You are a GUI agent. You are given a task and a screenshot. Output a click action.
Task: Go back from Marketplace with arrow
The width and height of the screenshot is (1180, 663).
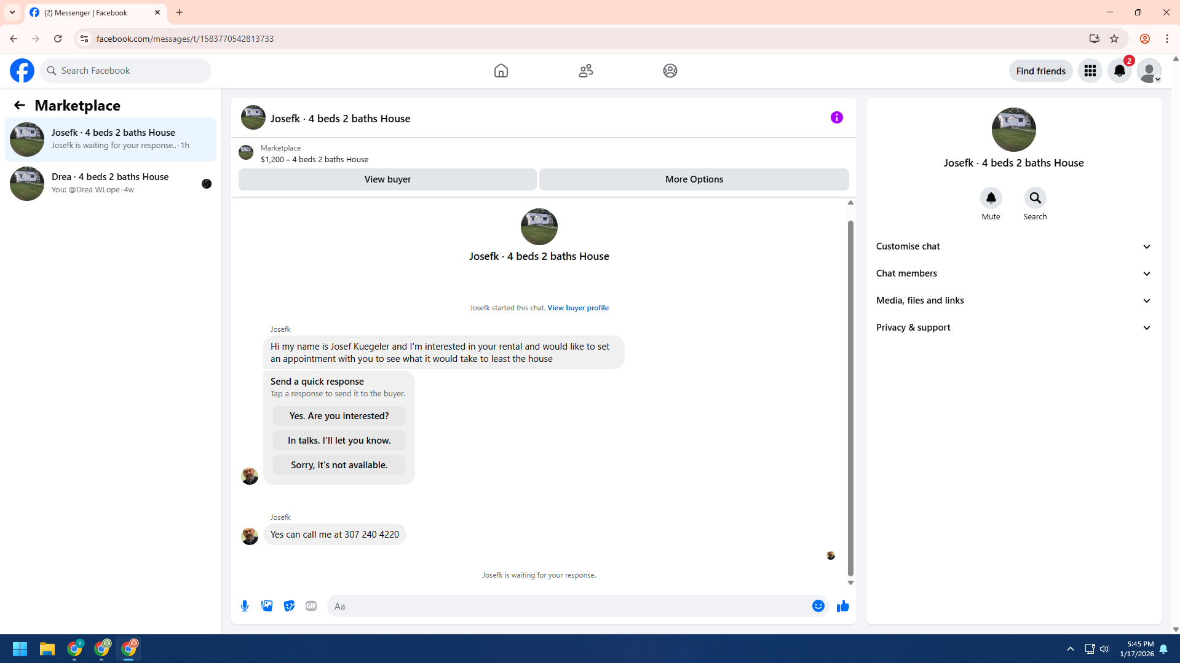(x=20, y=105)
